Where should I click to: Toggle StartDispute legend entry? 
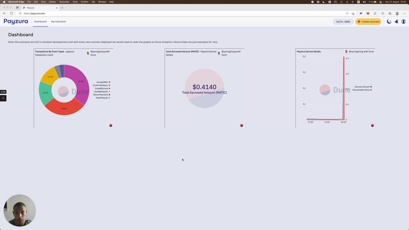103,98
